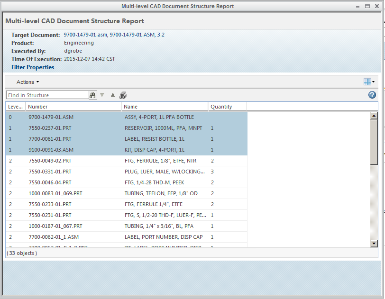Click name KIT, DISP CAP, 4-PORT, 1L
385x299 pixels.
click(155, 150)
